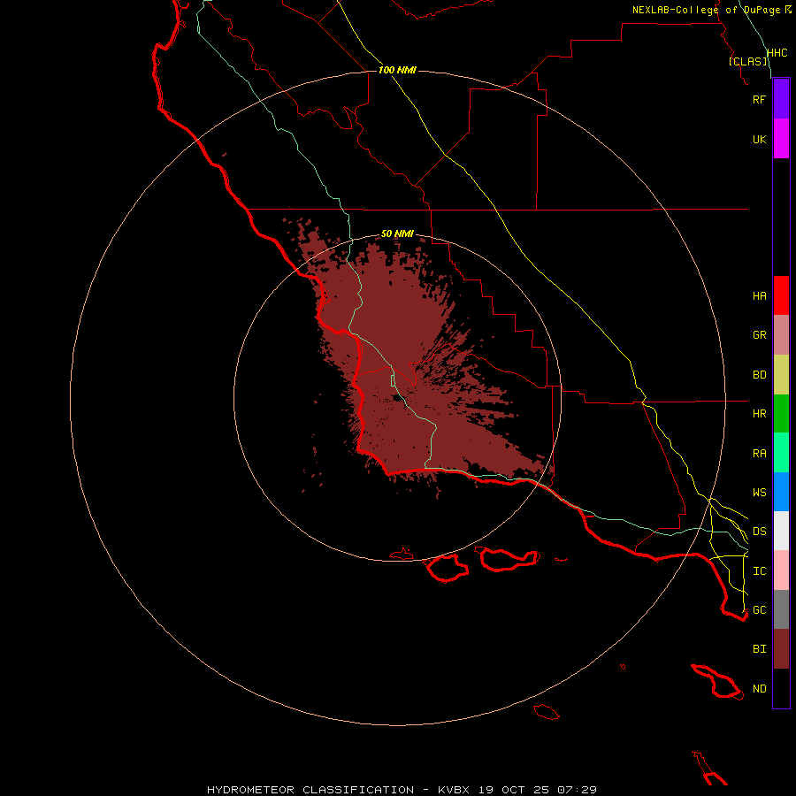The height and width of the screenshot is (796, 796).
Task: Click the ND black legend swatch
Action: point(781,688)
